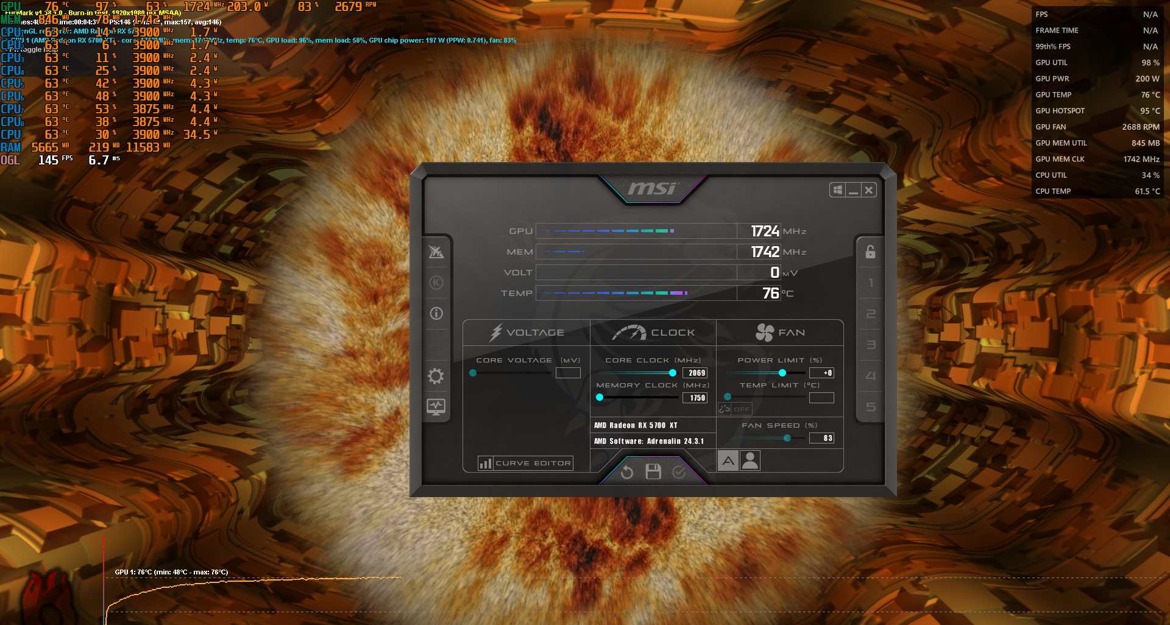Click GPU MEM UTIL 845 MB overlay row
Screen dimensions: 1170x625
(x=1097, y=143)
